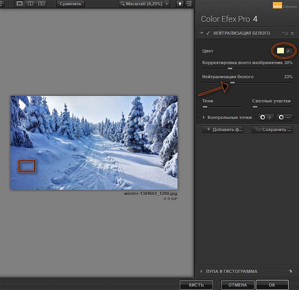Click the 33% Нейтрализация белого value
299x290 pixels.
pyautogui.click(x=288, y=77)
